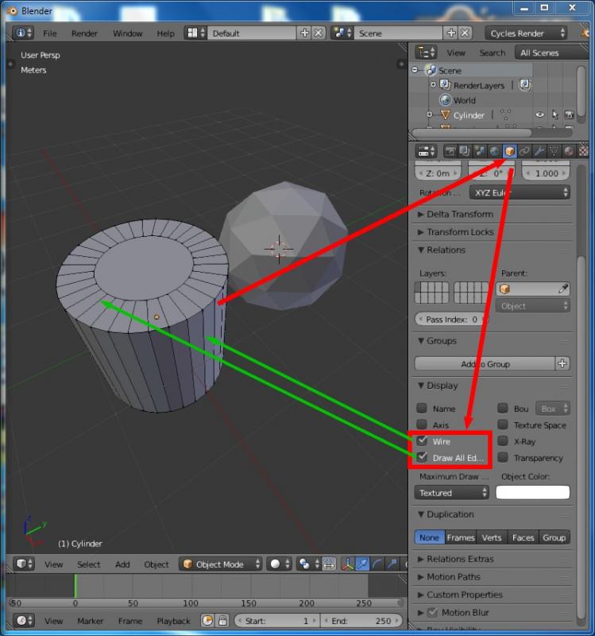Open the Scene properties tab

pos(480,151)
